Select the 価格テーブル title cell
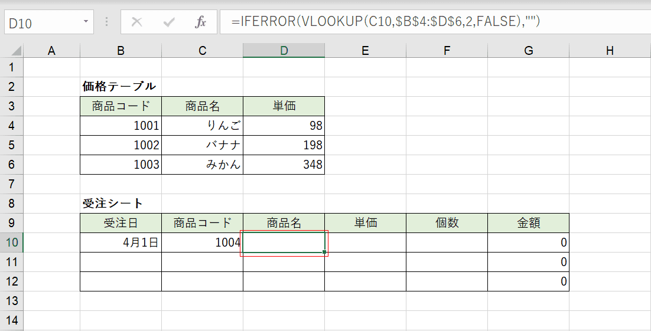 click(x=121, y=86)
